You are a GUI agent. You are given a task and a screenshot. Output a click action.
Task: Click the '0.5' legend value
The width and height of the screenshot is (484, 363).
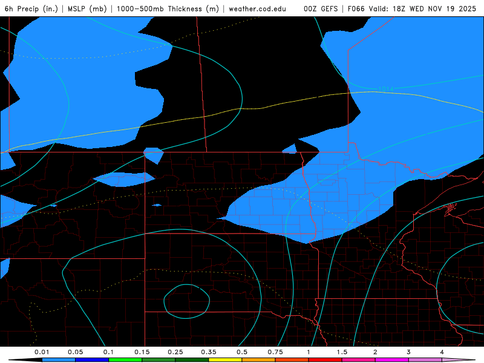pyautogui.click(x=242, y=352)
